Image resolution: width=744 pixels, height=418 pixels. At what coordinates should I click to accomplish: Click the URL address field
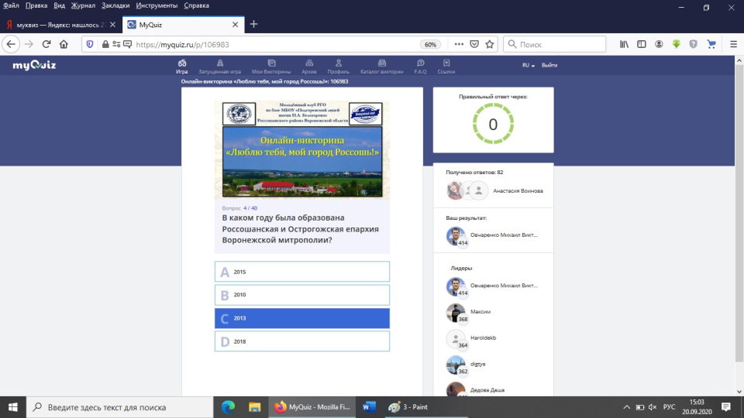[x=275, y=44]
